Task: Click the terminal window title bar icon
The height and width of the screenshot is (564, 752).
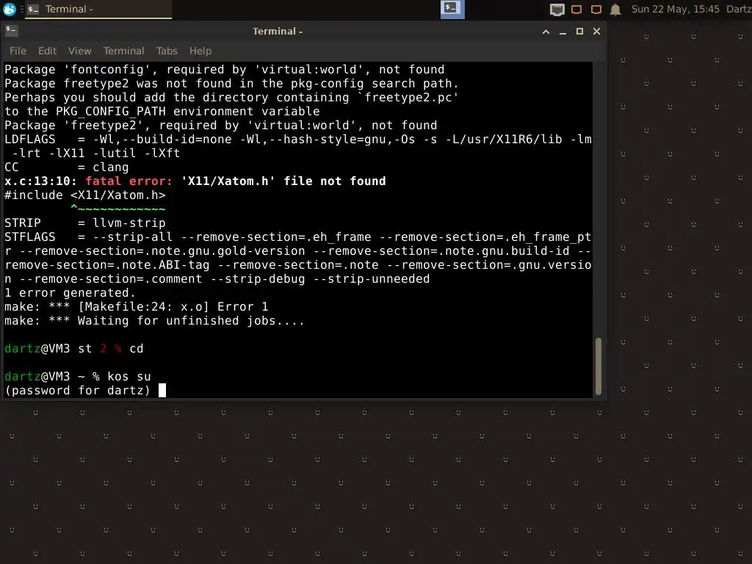Action: 11,31
